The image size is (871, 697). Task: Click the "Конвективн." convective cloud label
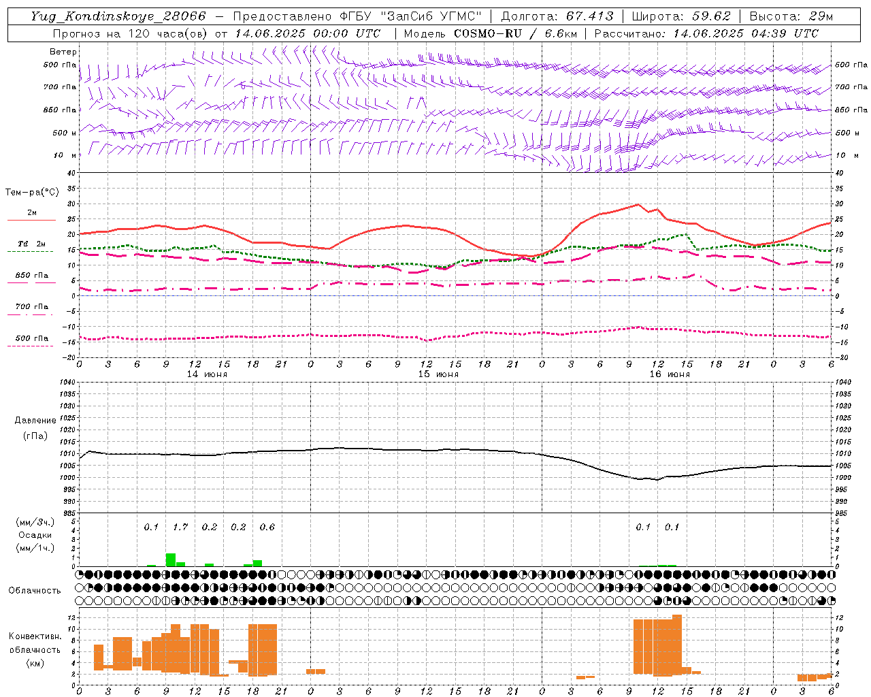35,636
